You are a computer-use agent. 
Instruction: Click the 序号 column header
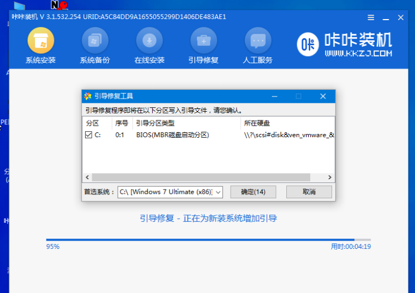coord(122,123)
